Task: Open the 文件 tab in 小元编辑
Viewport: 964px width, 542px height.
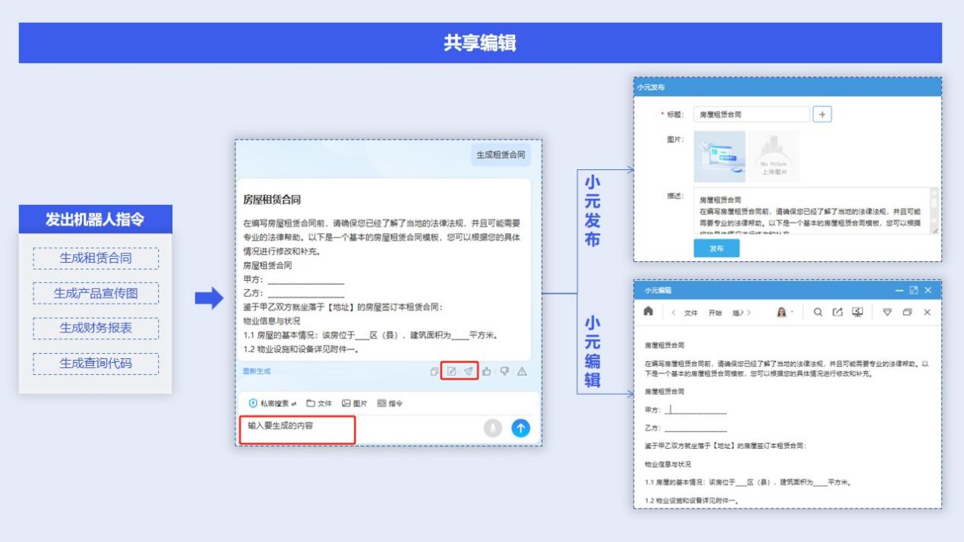Action: point(691,313)
